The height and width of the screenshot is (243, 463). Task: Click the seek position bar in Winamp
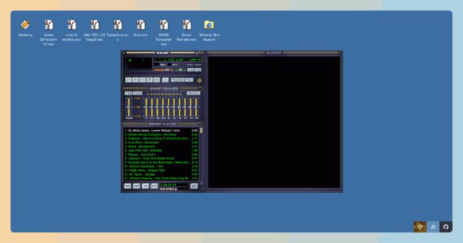pyautogui.click(x=163, y=74)
